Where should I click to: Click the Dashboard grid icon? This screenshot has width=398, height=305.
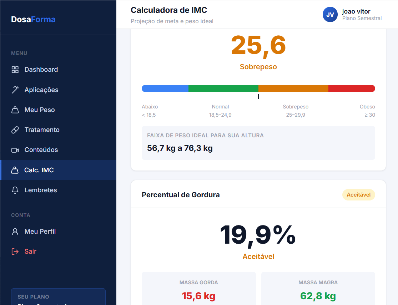point(15,70)
